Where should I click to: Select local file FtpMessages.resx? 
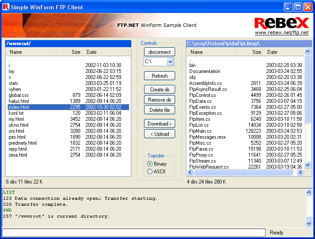(207, 137)
